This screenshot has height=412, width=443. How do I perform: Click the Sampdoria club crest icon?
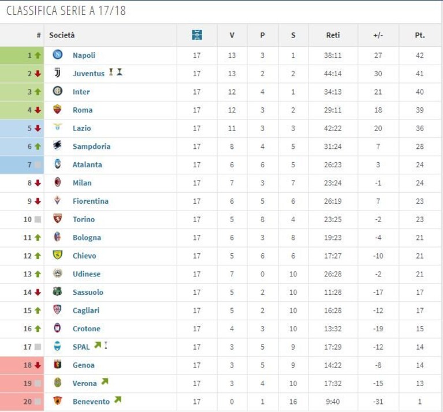(x=57, y=145)
